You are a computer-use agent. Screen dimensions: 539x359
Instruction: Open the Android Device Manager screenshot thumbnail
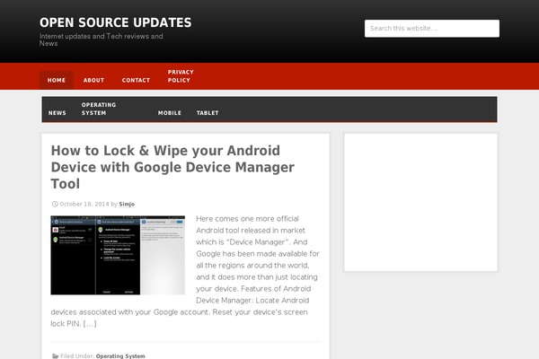118,255
